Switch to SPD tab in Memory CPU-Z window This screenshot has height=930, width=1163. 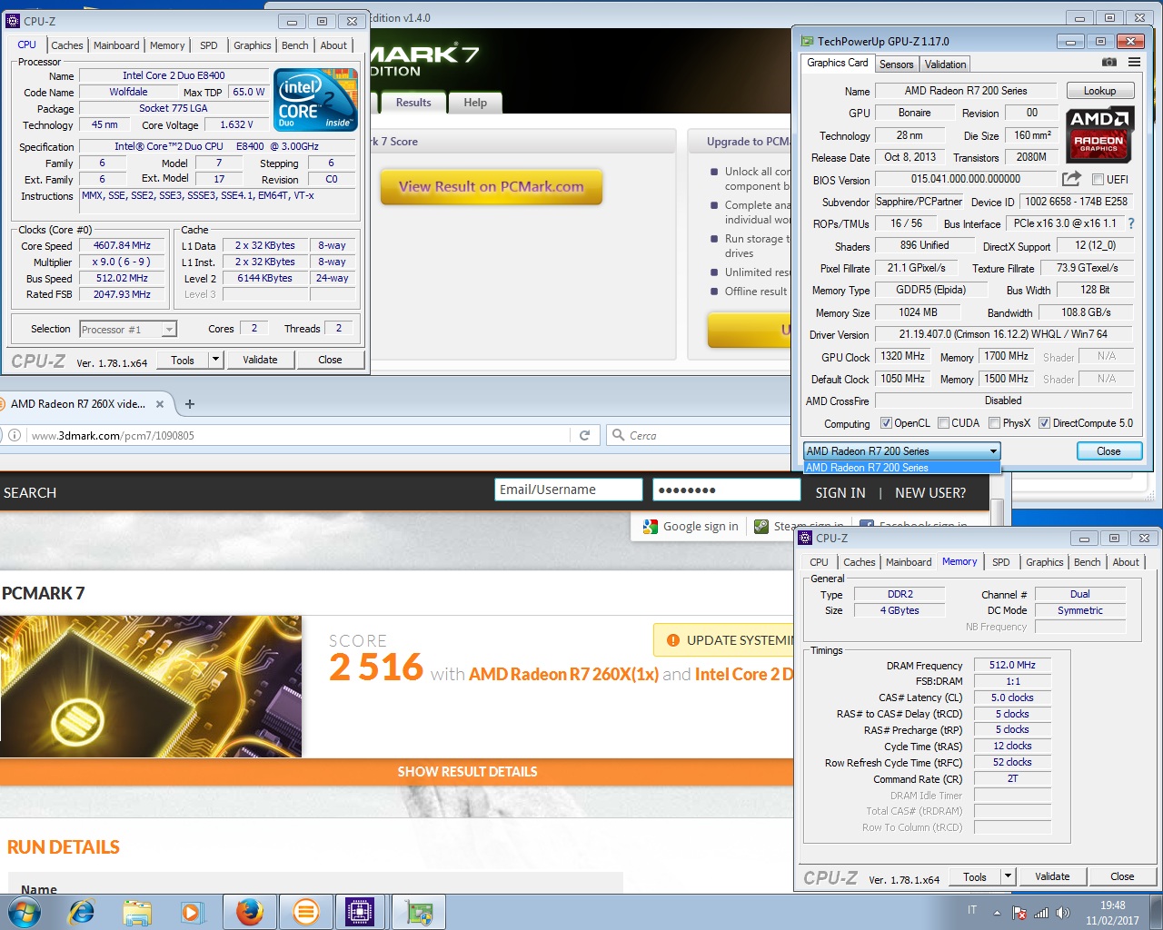point(1000,562)
